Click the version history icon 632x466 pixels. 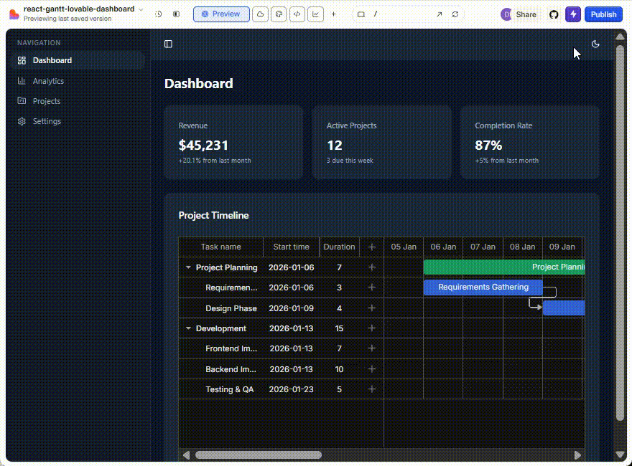(x=159, y=14)
